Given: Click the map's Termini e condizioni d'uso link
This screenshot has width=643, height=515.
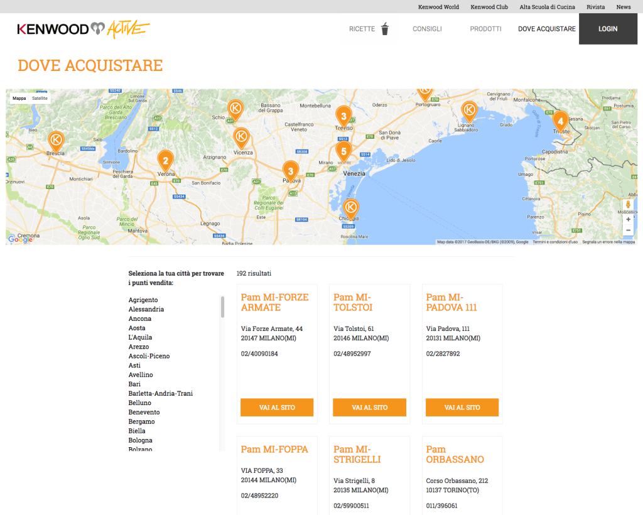Looking at the screenshot, I should pyautogui.click(x=555, y=242).
